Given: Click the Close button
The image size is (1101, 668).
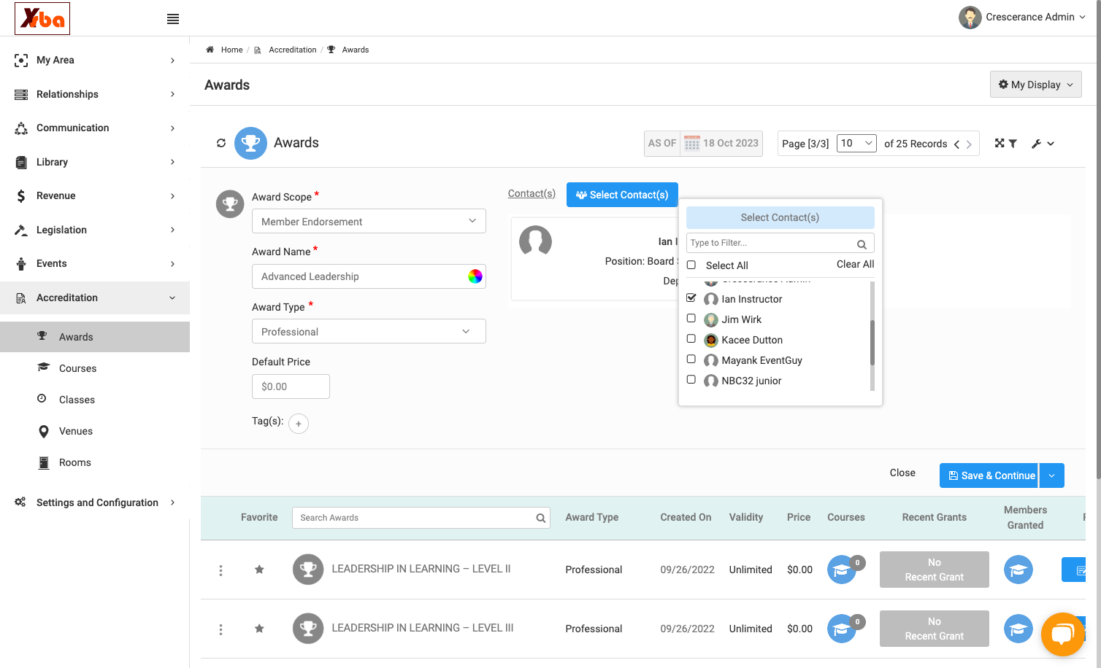Looking at the screenshot, I should coord(902,473).
